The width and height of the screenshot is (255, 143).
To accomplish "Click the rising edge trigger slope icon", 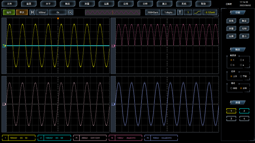I will 198,12.
